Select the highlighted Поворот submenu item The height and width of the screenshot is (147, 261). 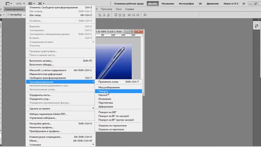tap(119, 91)
